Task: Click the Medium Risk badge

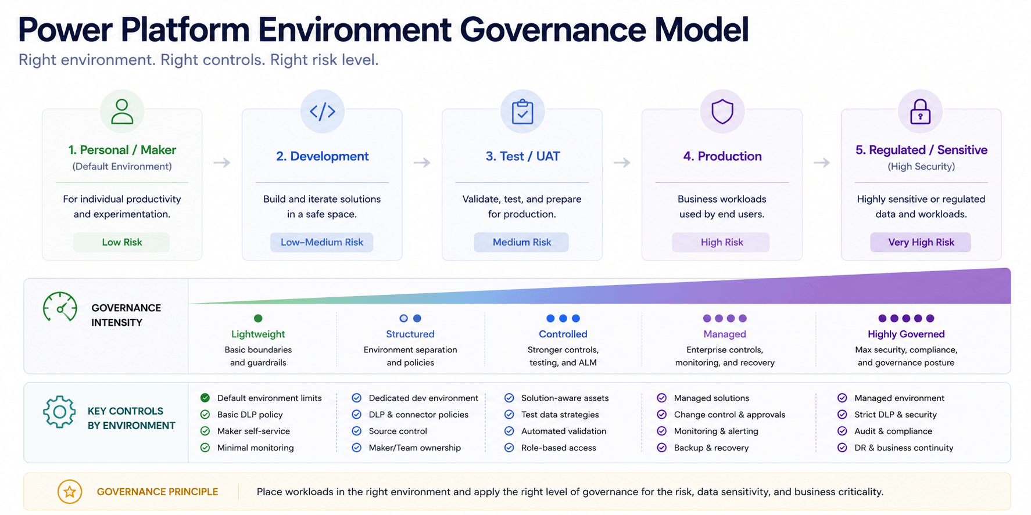Action: pos(521,242)
